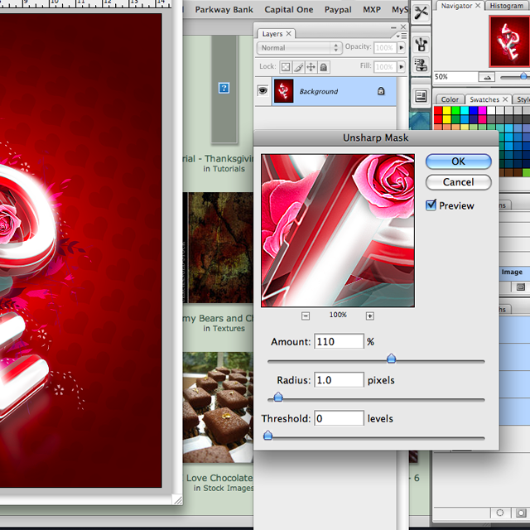Pick the yellow swatch in top row

pos(446,110)
